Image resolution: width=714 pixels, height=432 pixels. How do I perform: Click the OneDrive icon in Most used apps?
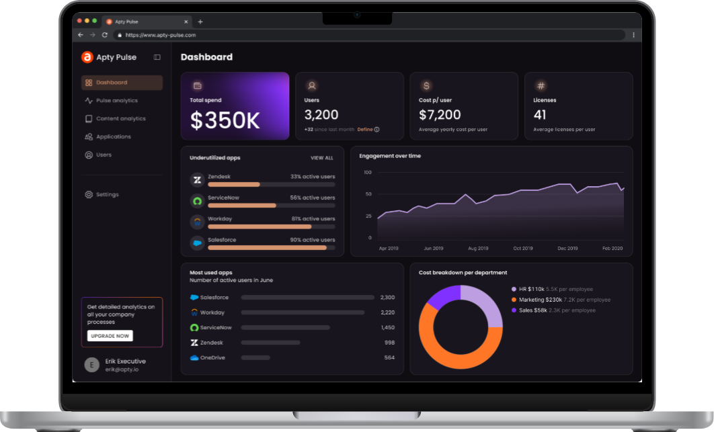pos(193,357)
